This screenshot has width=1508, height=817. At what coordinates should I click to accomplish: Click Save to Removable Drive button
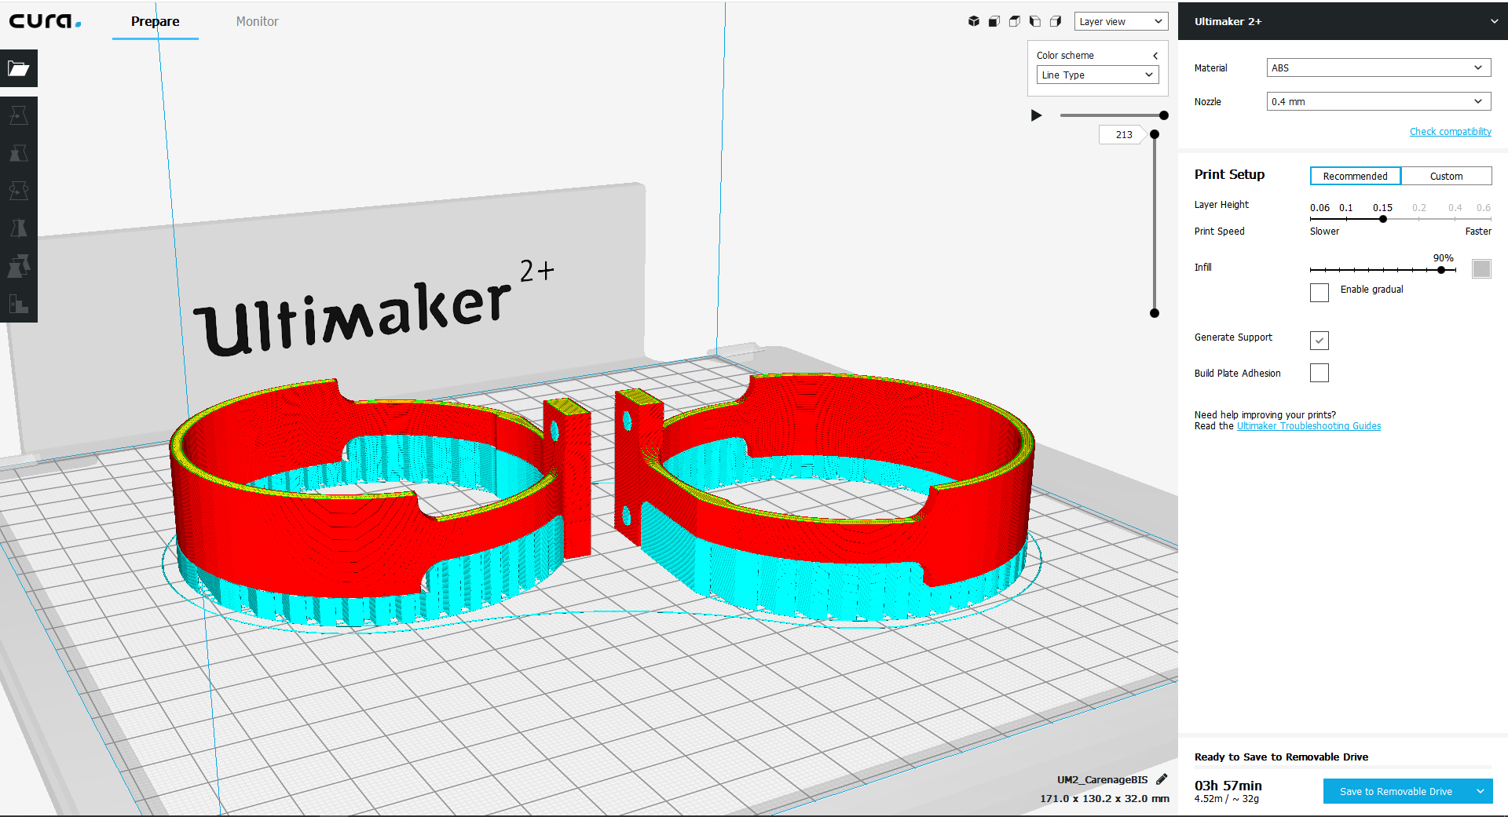1396,791
